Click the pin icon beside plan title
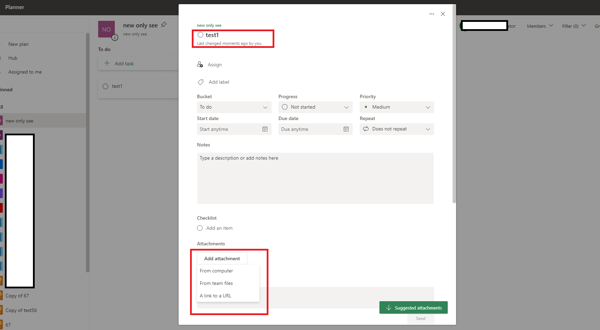The image size is (600, 330). coord(163,25)
